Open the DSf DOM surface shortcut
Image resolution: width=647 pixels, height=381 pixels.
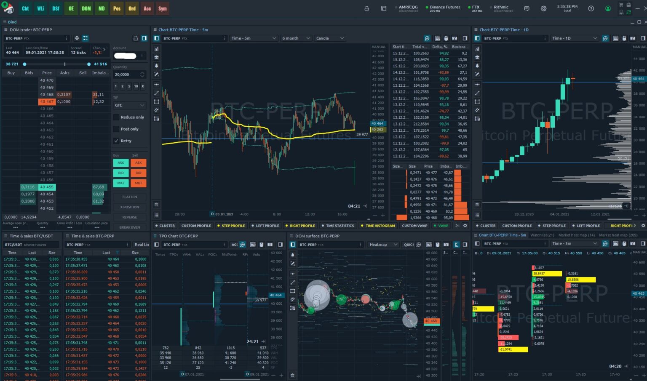[x=56, y=8]
